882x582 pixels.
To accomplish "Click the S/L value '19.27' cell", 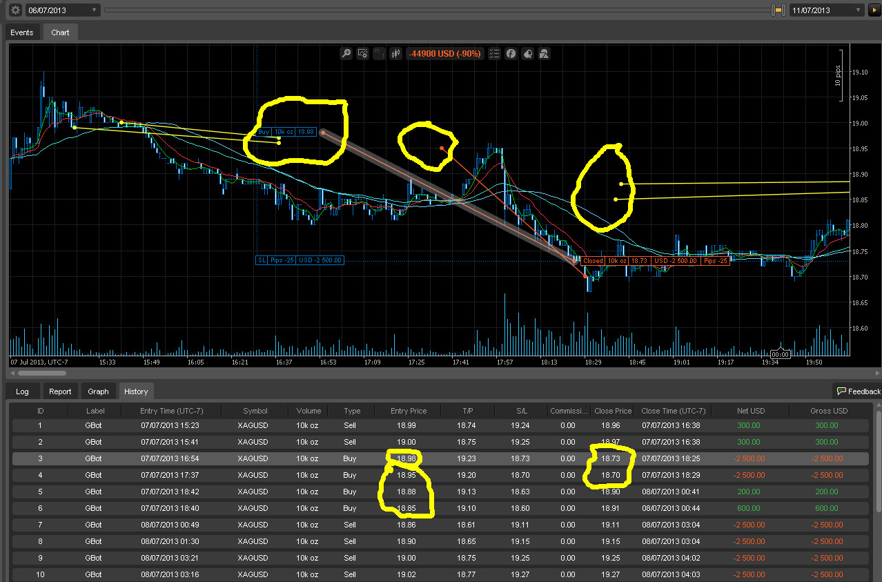I will [x=521, y=574].
